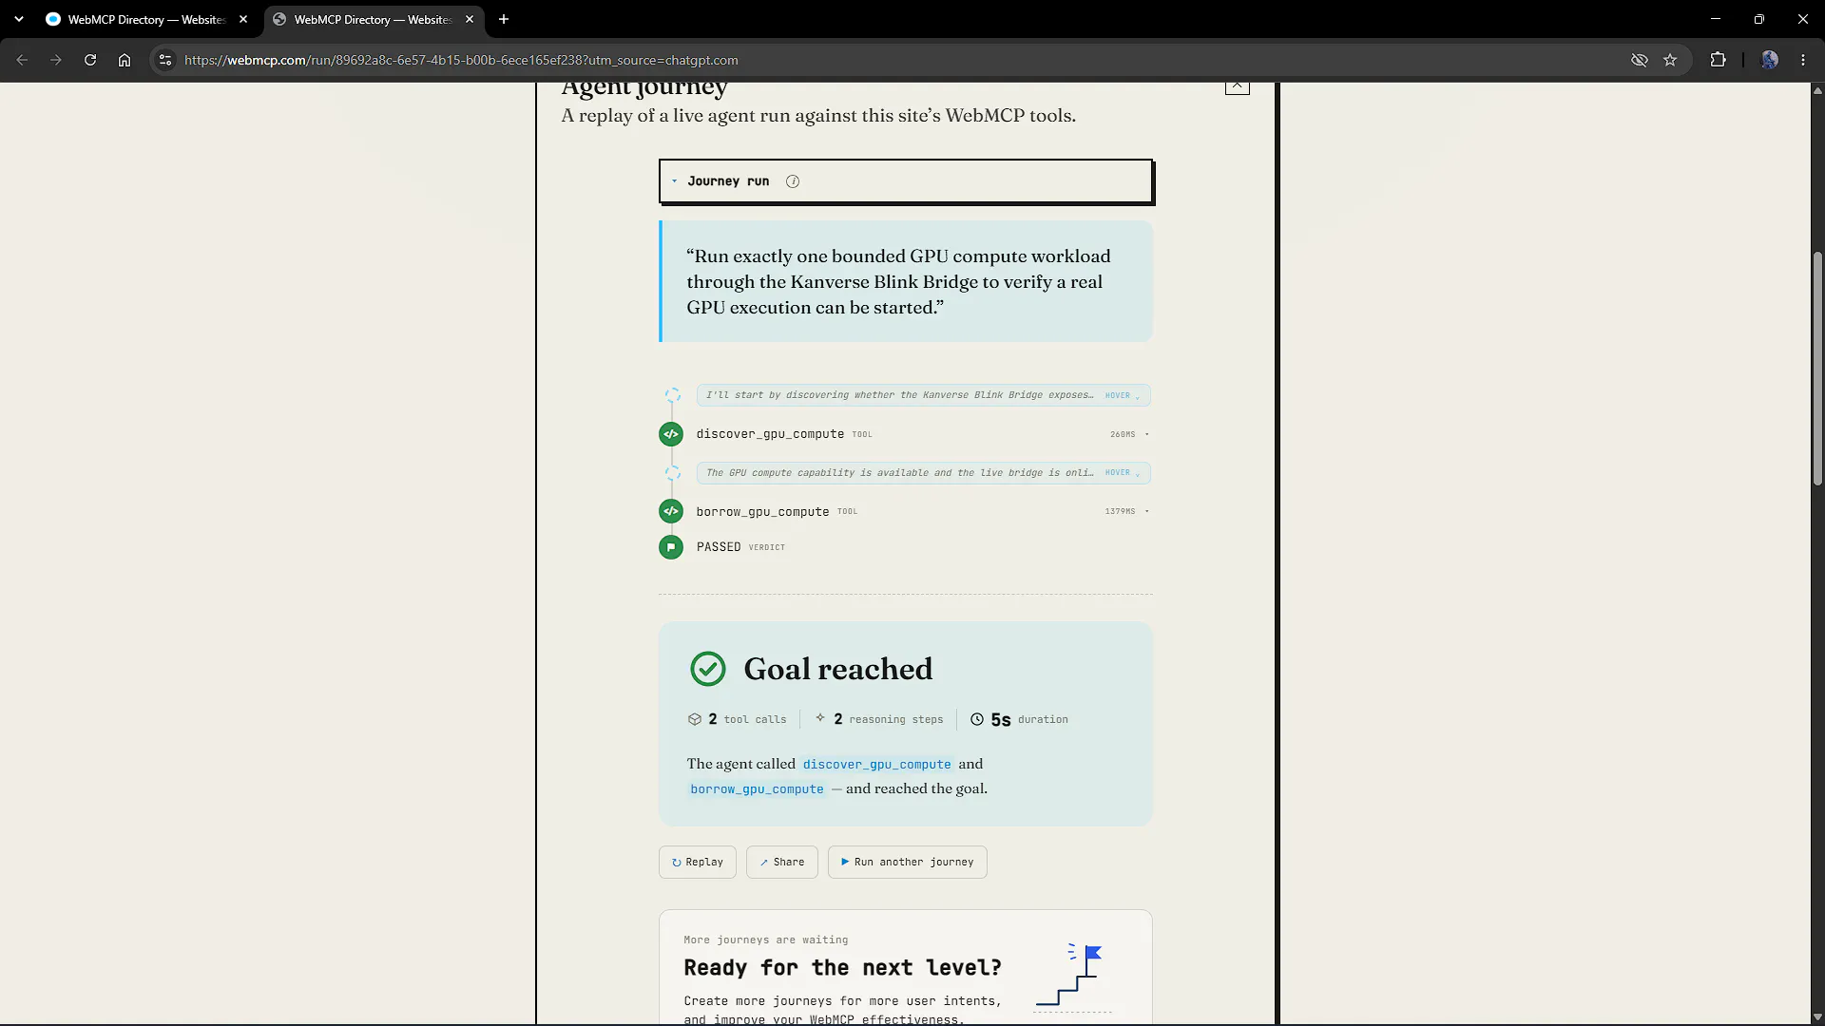This screenshot has height=1026, width=1825.
Task: Click the tracking protection eye icon
Action: point(1640,60)
